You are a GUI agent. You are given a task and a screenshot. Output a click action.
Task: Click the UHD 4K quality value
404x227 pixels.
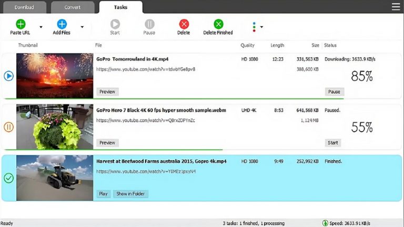(249, 110)
